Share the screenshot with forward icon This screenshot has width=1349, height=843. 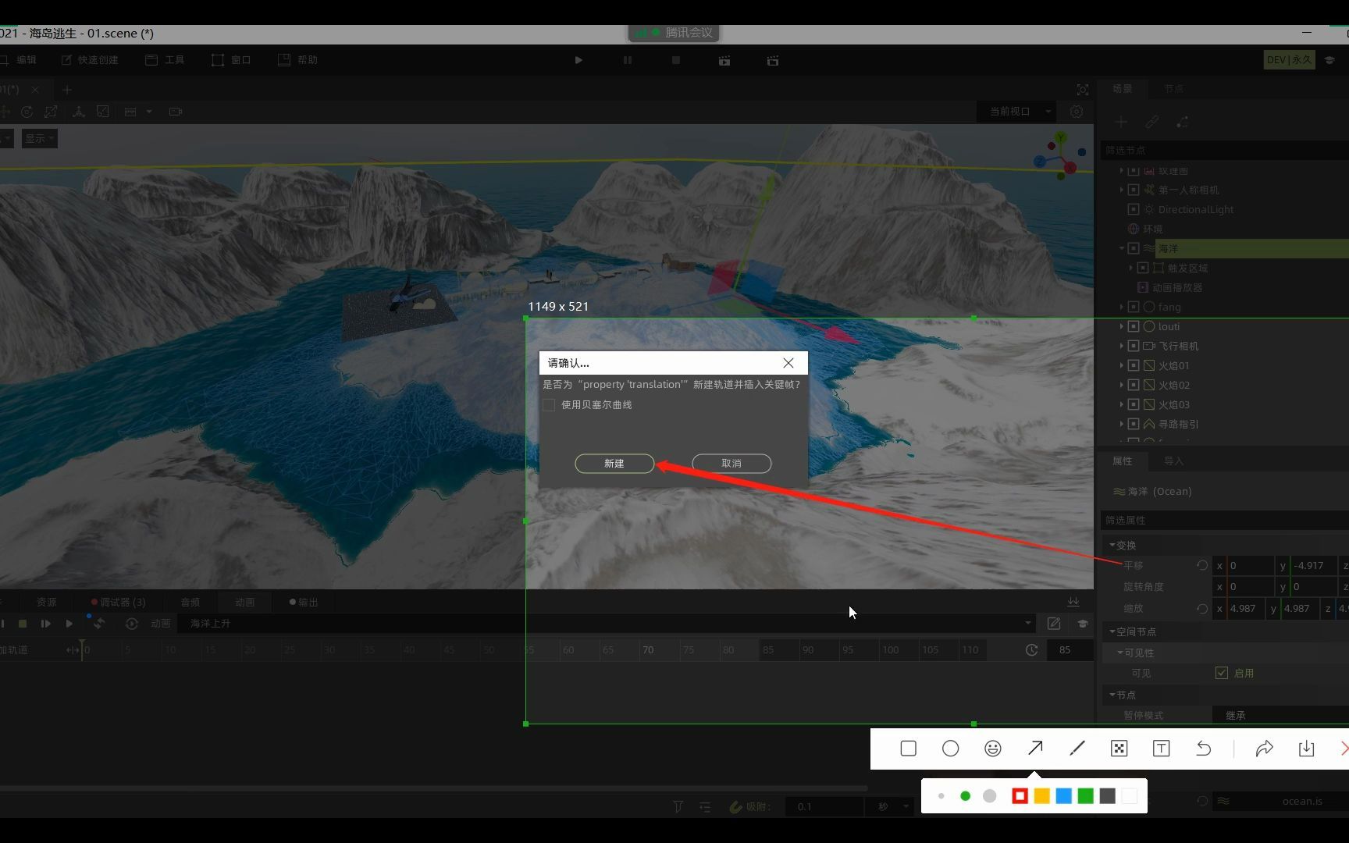(x=1264, y=749)
